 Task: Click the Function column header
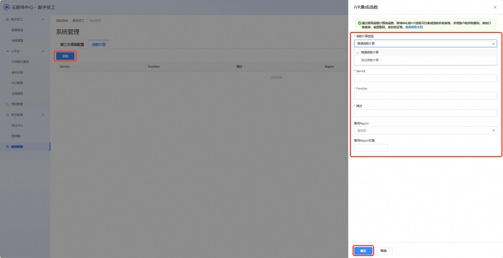click(154, 67)
